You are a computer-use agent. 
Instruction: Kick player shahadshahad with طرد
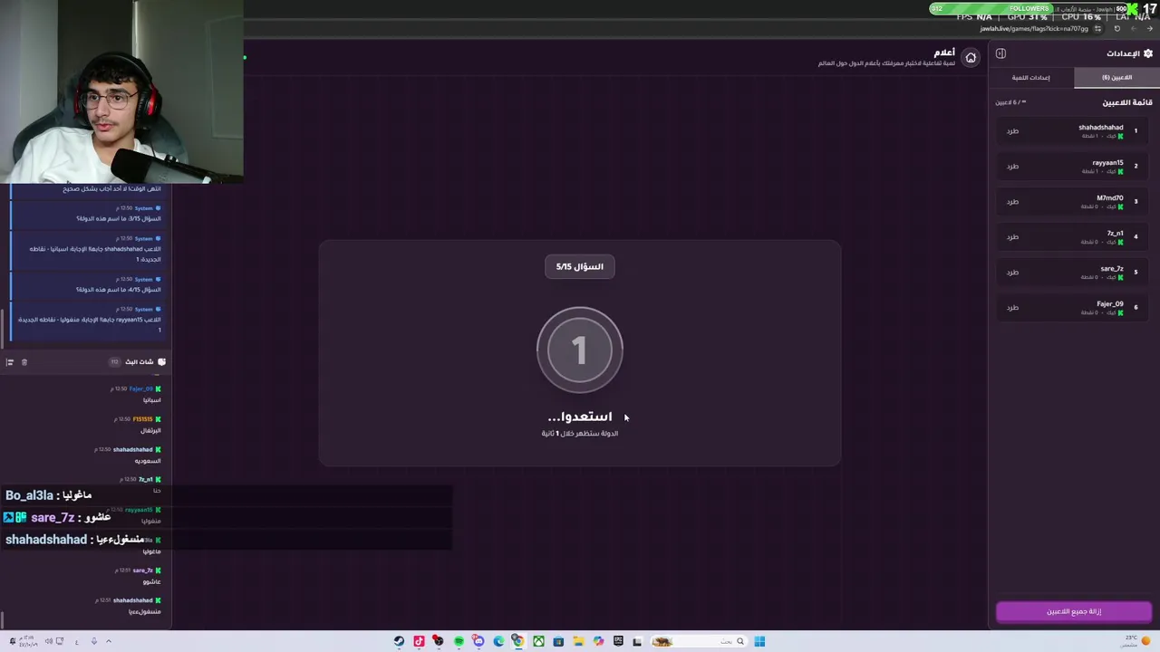(1012, 131)
